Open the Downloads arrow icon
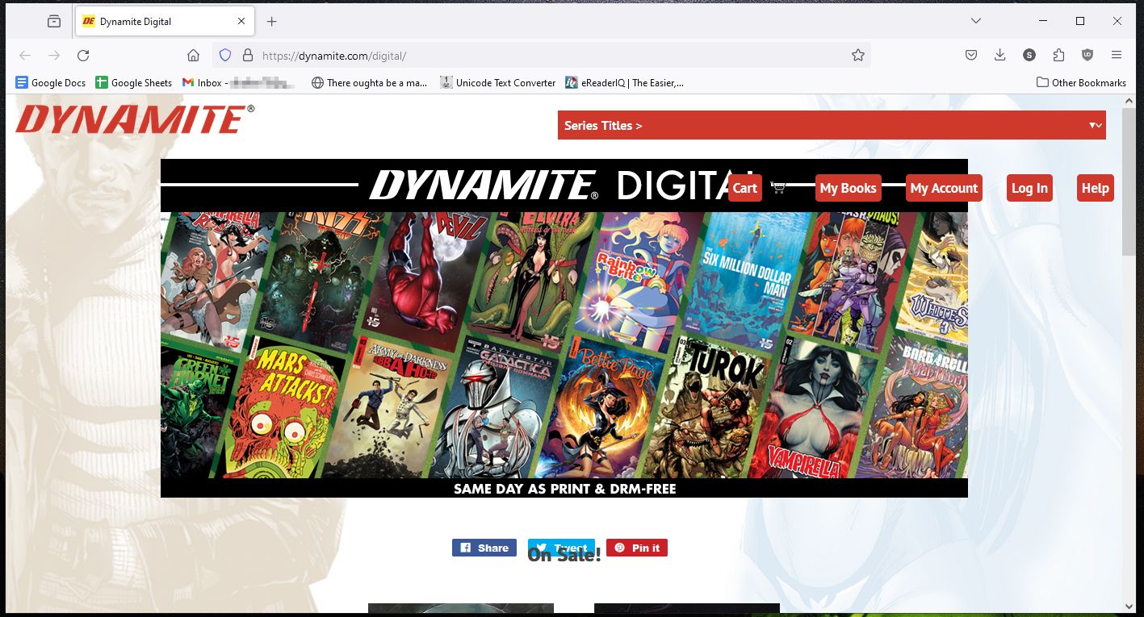The image size is (1144, 617). tap(999, 55)
